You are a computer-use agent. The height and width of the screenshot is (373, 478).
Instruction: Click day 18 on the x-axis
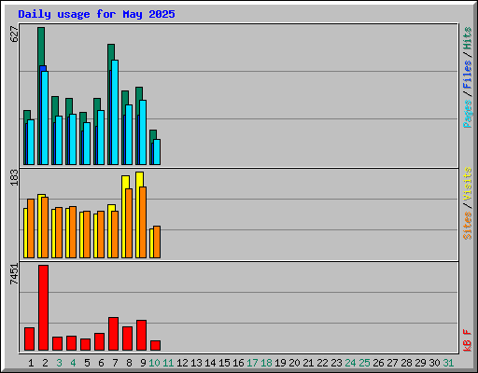tap(266, 363)
